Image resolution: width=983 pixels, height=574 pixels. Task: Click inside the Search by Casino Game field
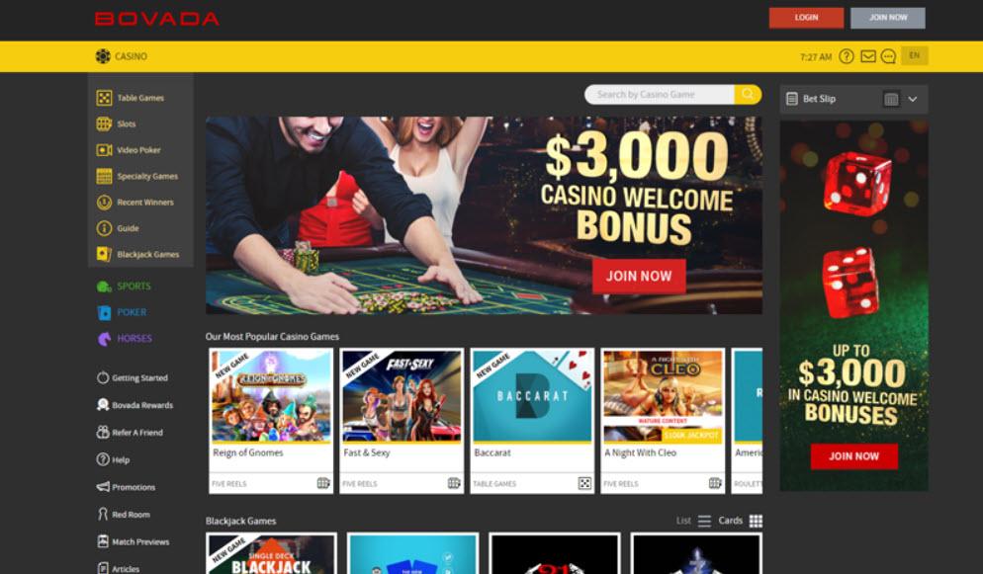tap(659, 95)
